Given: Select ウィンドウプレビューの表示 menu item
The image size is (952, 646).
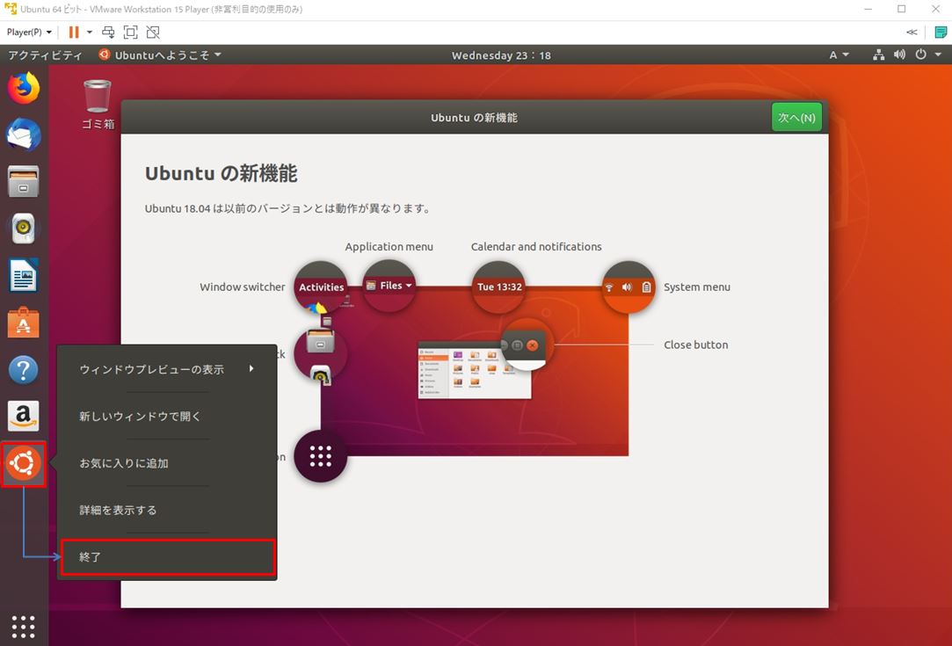Looking at the screenshot, I should [167, 369].
